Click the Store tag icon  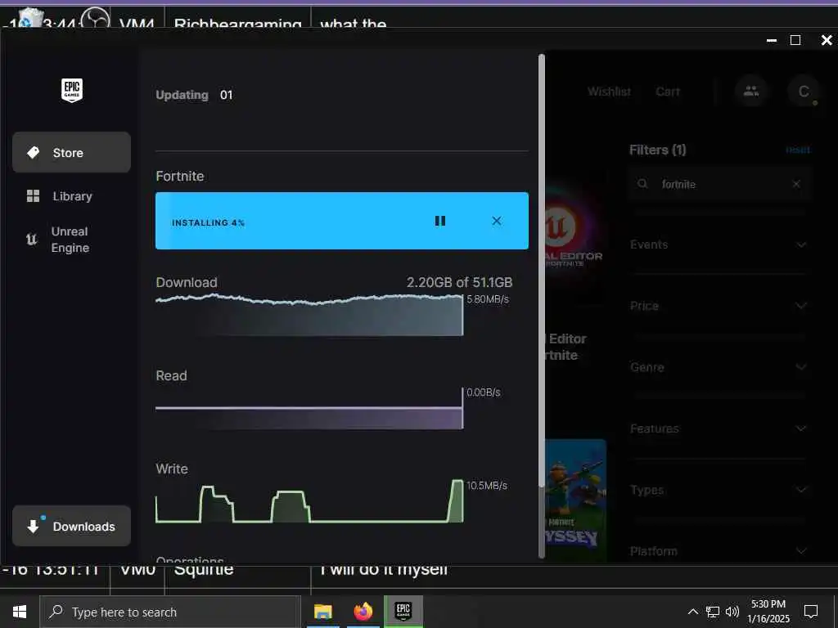(x=33, y=152)
